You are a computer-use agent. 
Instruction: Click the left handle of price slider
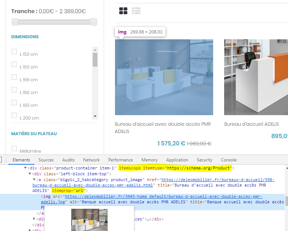click(15, 22)
